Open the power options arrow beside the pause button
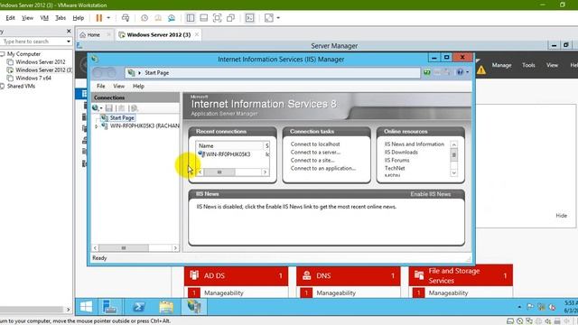Image resolution: width=578 pixels, height=325 pixels. [x=108, y=18]
